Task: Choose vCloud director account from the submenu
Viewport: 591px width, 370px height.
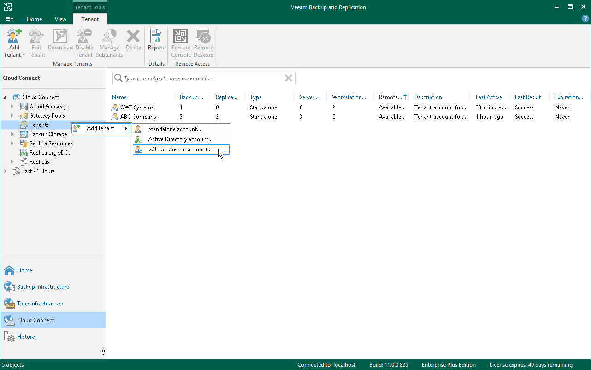Action: 181,149
